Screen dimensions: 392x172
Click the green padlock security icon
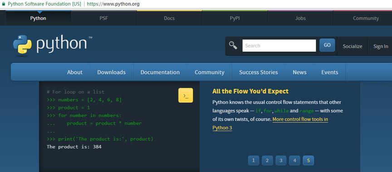tap(3, 4)
